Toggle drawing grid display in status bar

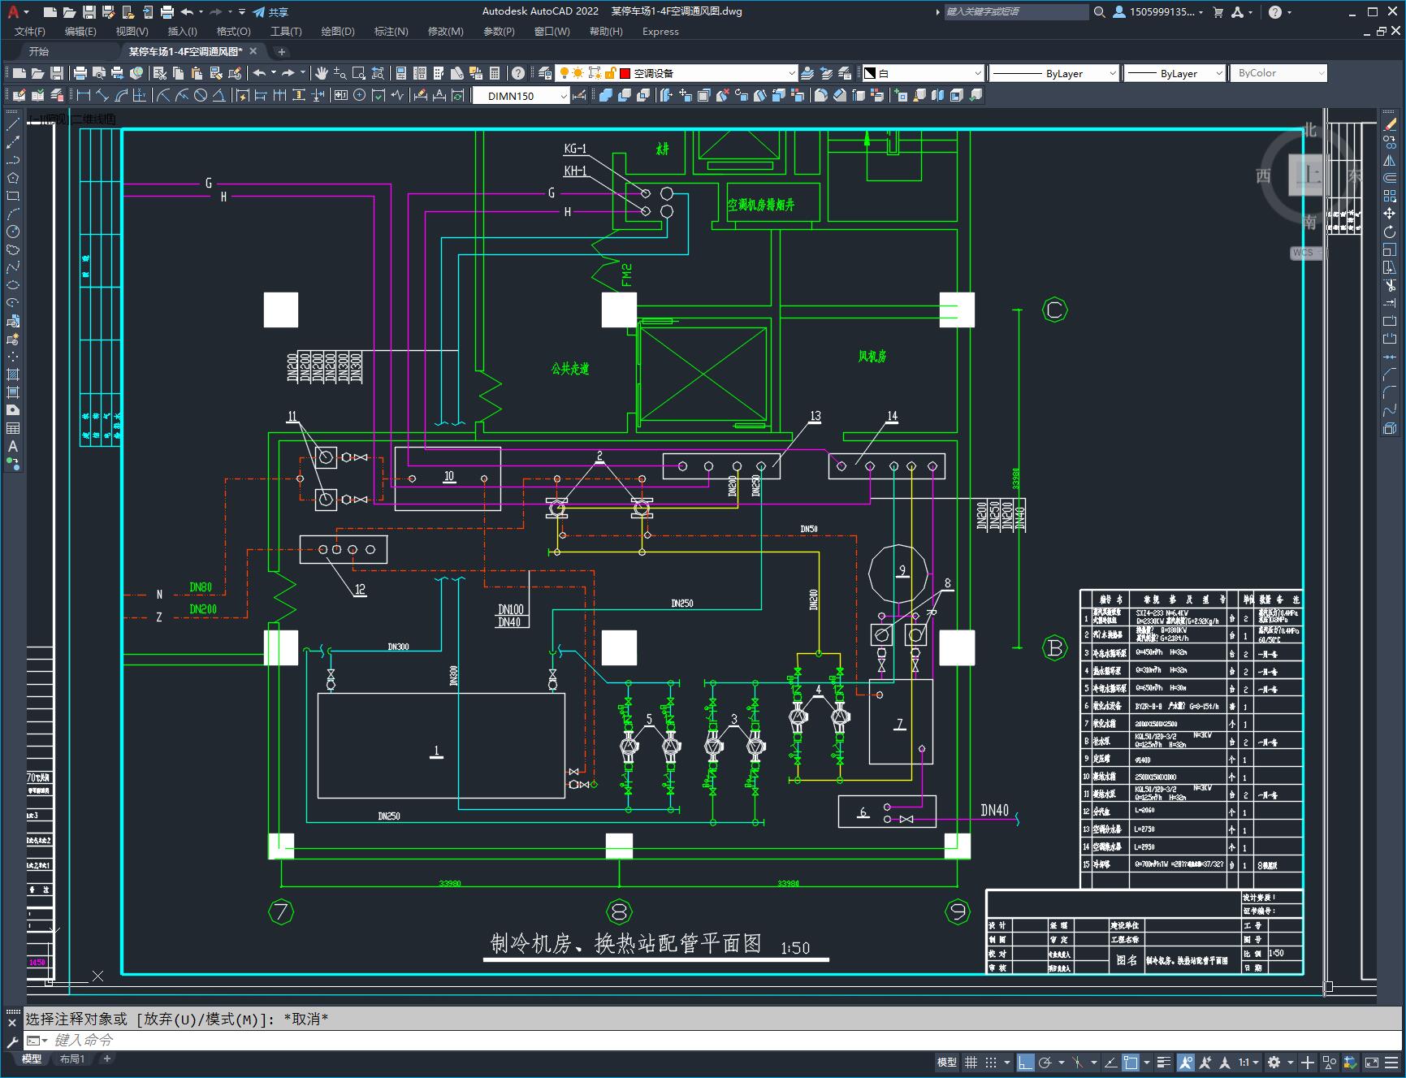[971, 1062]
